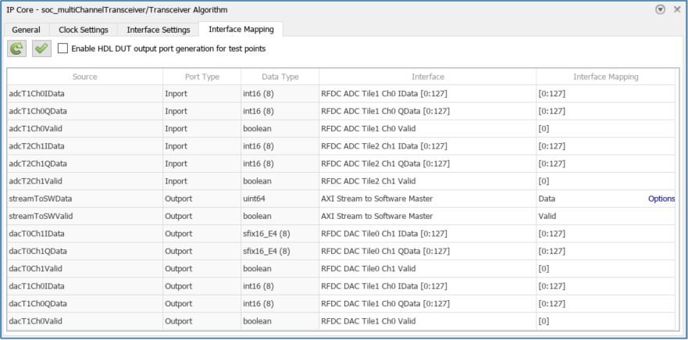Select interface cell for dacT1Ch0Valid

pyautogui.click(x=426, y=321)
